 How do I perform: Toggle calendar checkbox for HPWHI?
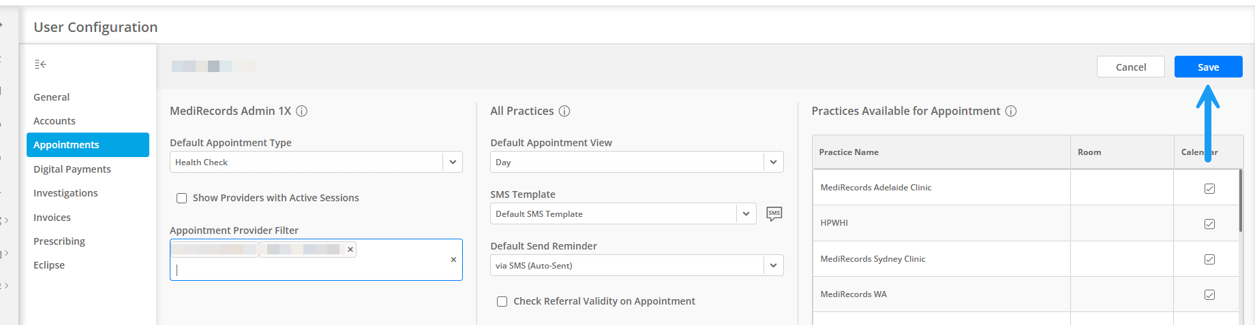click(x=1209, y=224)
